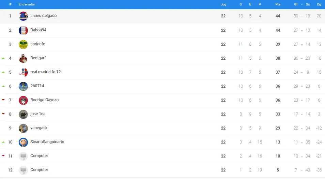Click the -36 goal difference value
This screenshot has width=325, height=179.
(x=319, y=170)
